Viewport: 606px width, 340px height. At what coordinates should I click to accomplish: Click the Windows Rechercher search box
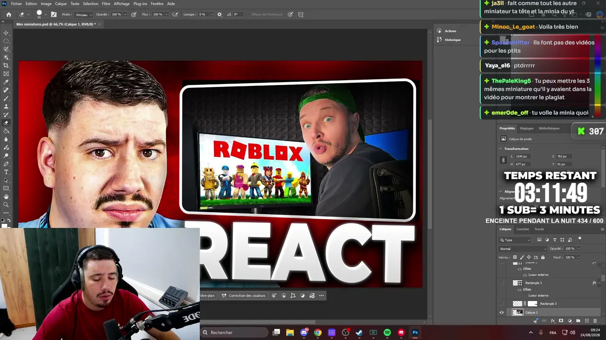(233, 332)
